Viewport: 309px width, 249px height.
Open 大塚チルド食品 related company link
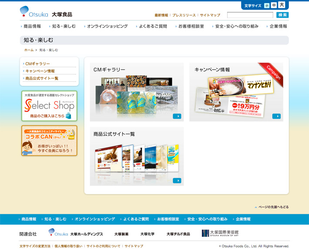point(178,234)
